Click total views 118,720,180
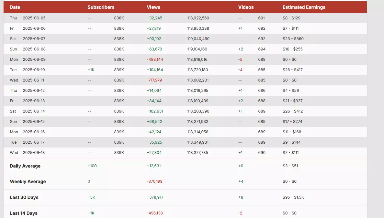 click(x=198, y=70)
